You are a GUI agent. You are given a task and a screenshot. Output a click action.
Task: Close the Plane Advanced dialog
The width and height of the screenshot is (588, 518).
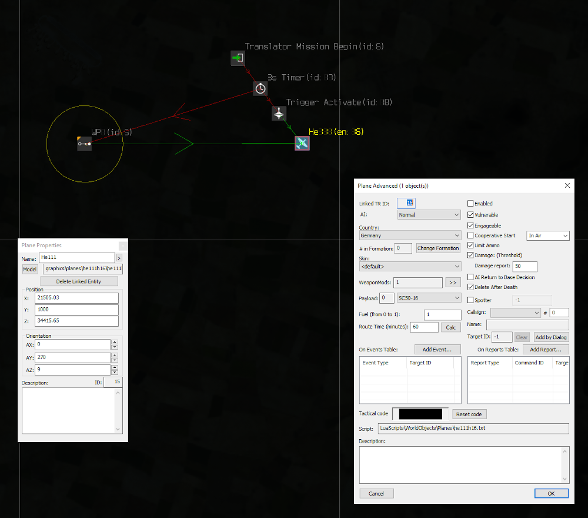567,185
